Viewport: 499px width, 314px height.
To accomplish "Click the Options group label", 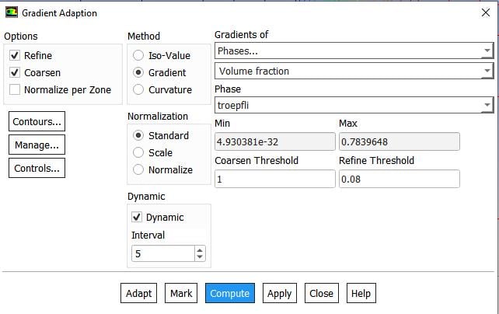I will click(x=21, y=37).
